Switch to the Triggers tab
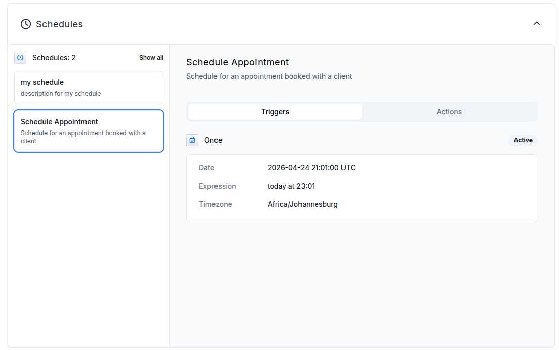This screenshot has height=350, width=559. (x=275, y=112)
